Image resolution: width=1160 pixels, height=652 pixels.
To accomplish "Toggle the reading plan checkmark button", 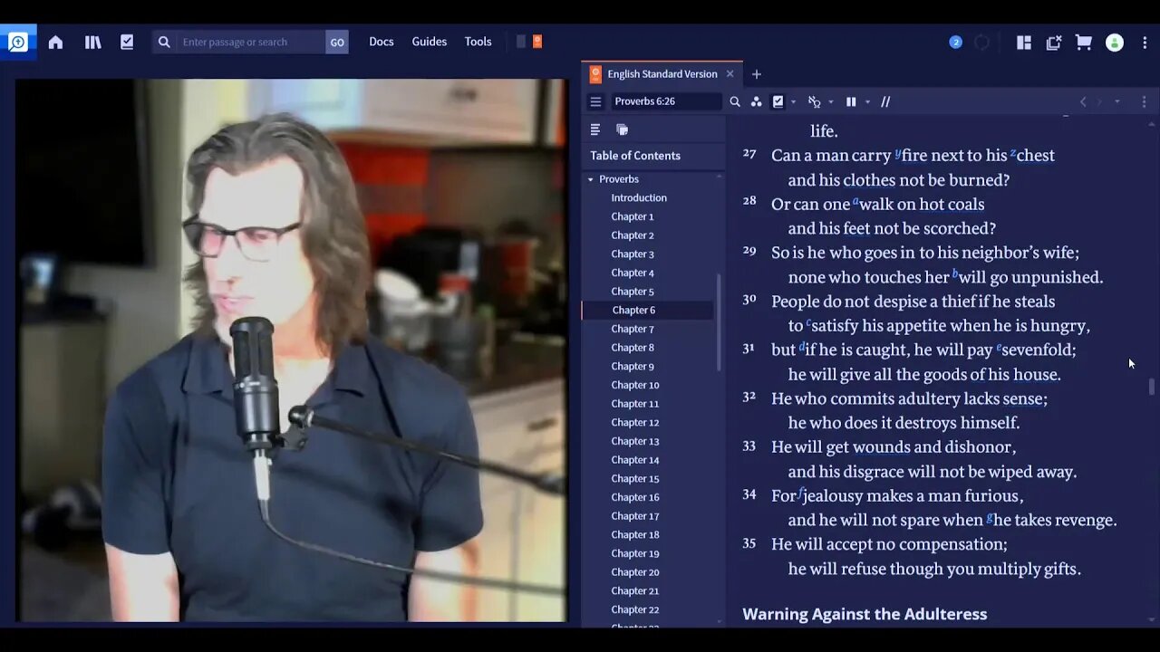I will click(x=778, y=101).
